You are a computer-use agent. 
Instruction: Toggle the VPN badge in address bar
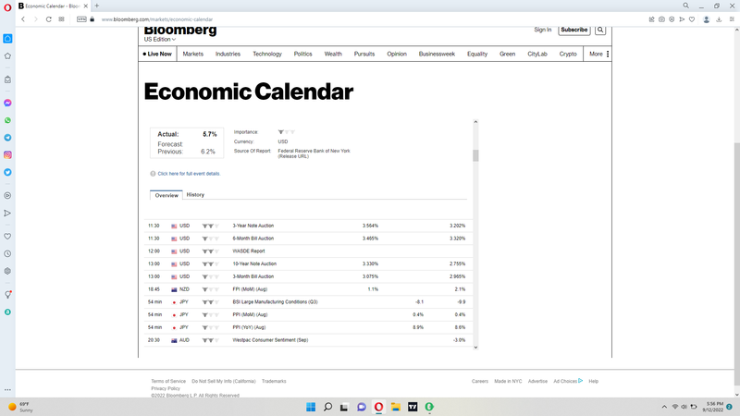81,19
